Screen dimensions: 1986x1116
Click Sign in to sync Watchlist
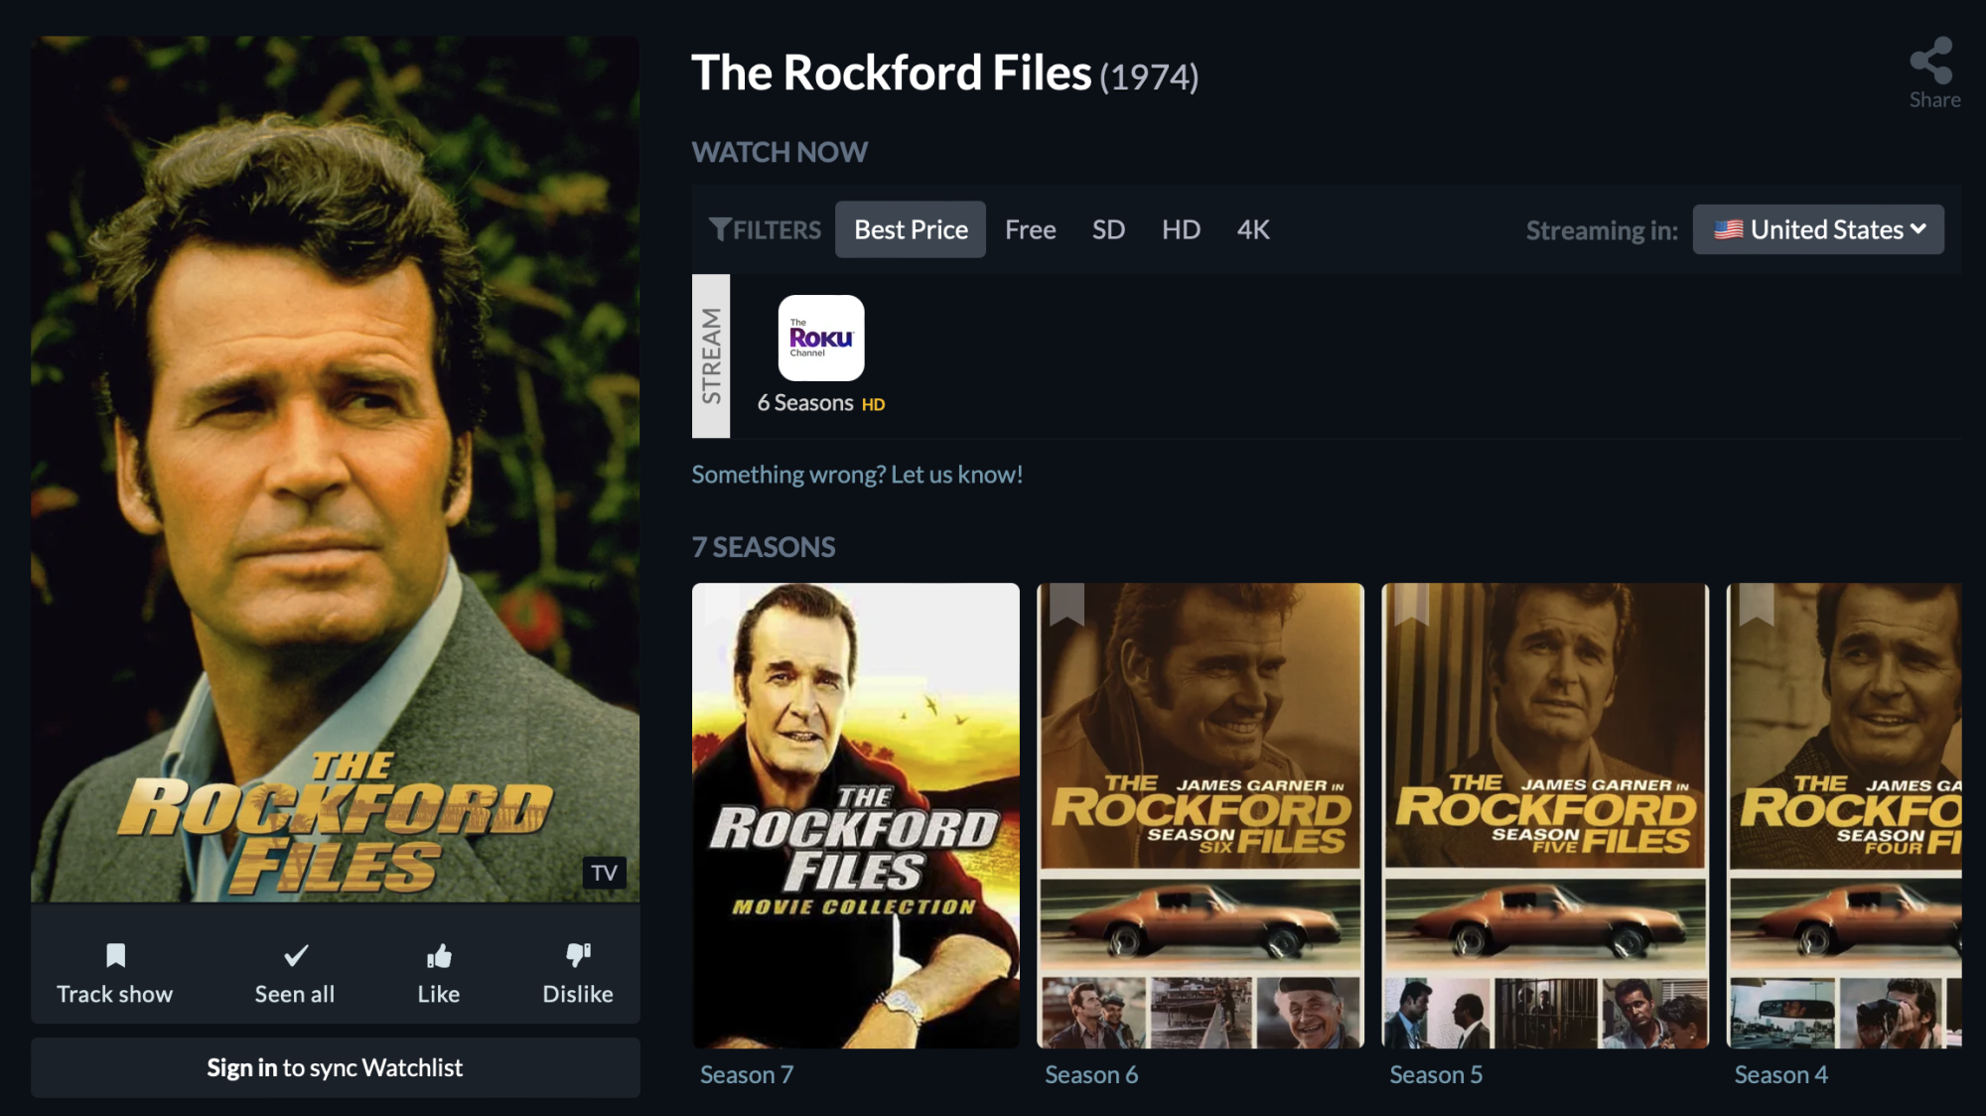(335, 1067)
